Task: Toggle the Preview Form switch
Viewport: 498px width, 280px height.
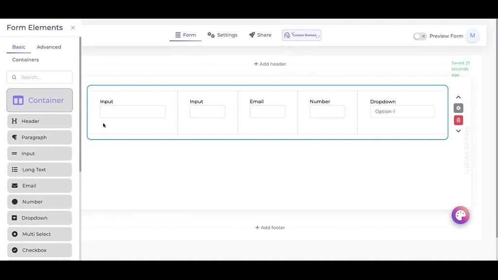Action: click(419, 36)
